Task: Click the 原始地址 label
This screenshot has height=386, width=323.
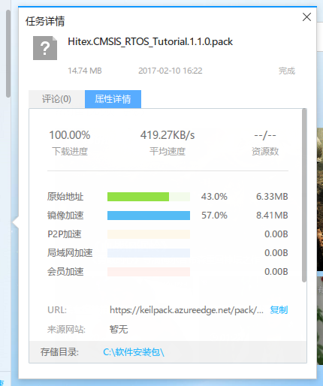Action: click(65, 197)
